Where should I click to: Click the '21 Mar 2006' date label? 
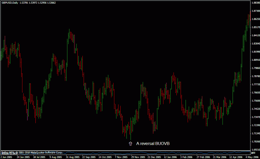click(x=220, y=157)
